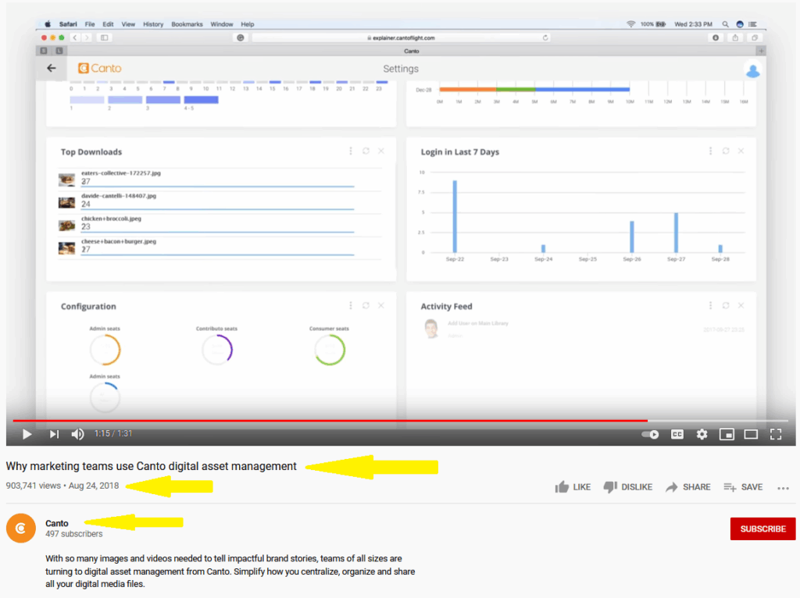The width and height of the screenshot is (800, 598).
Task: Mute the video using the speaker icon
Action: click(x=77, y=434)
